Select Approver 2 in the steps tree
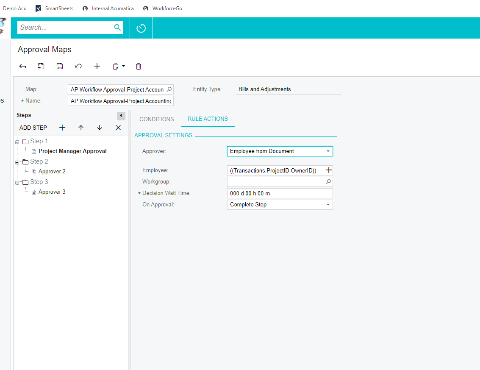Viewport: 480px width, 370px height. tap(52, 172)
